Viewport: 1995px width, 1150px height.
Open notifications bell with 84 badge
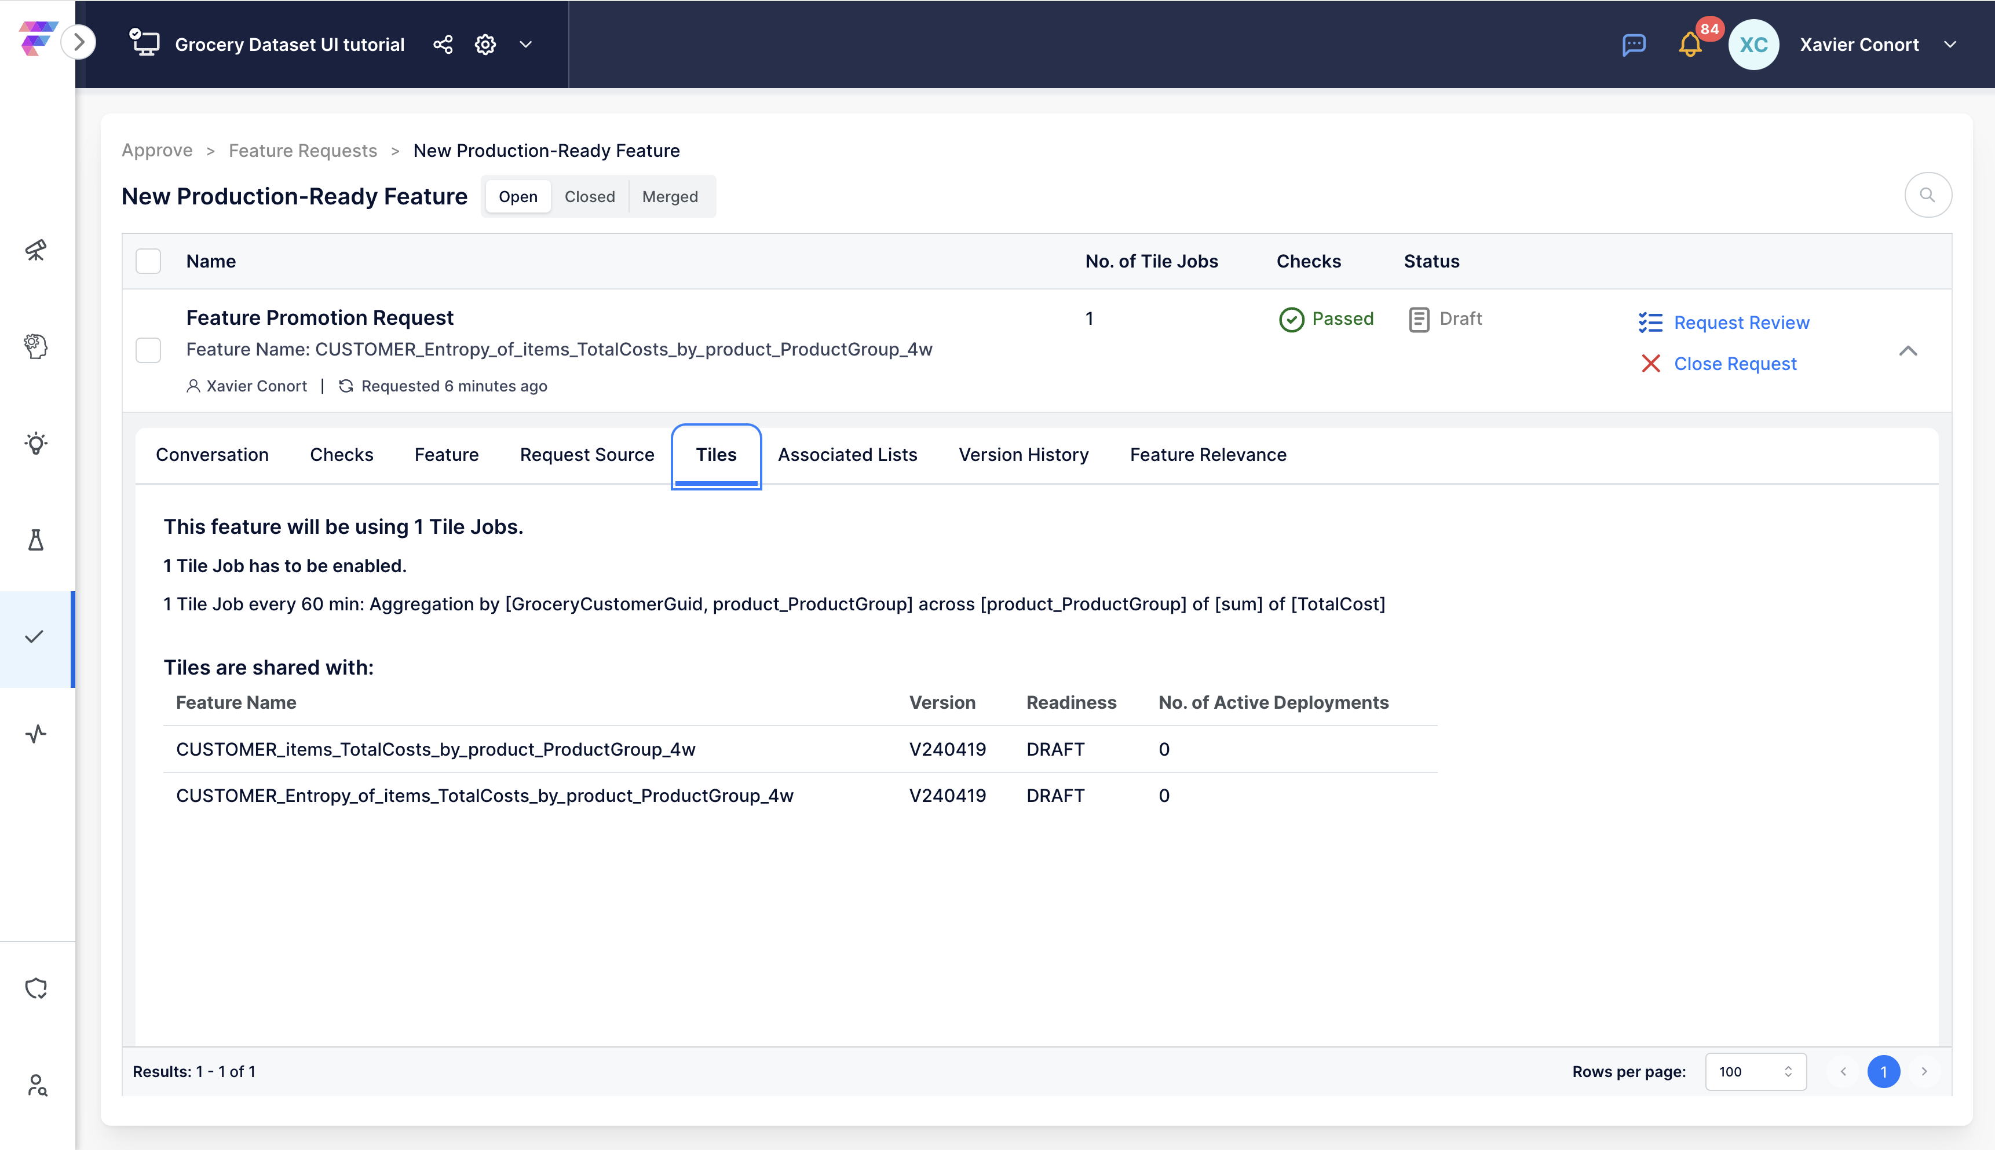point(1690,44)
